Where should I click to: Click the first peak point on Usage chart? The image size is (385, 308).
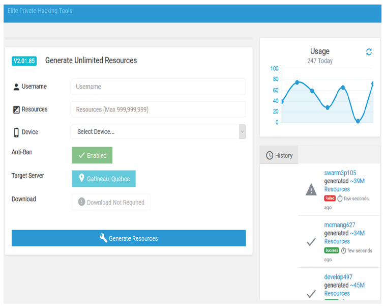point(297,82)
